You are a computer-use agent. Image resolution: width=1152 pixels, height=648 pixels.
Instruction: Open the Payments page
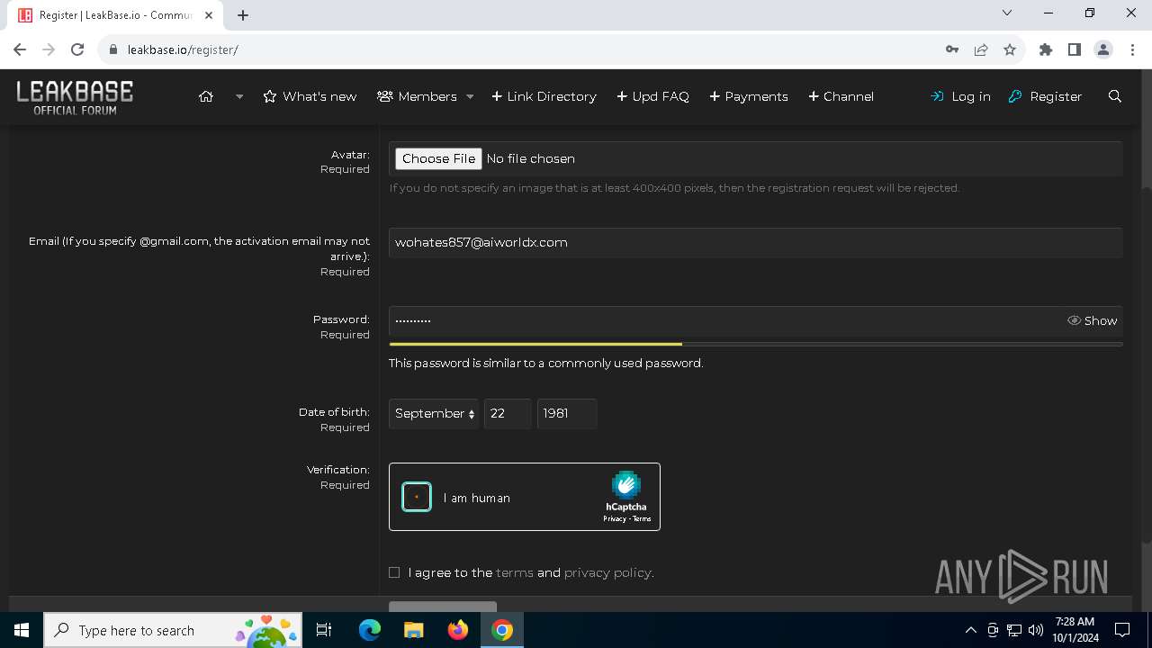coord(749,96)
